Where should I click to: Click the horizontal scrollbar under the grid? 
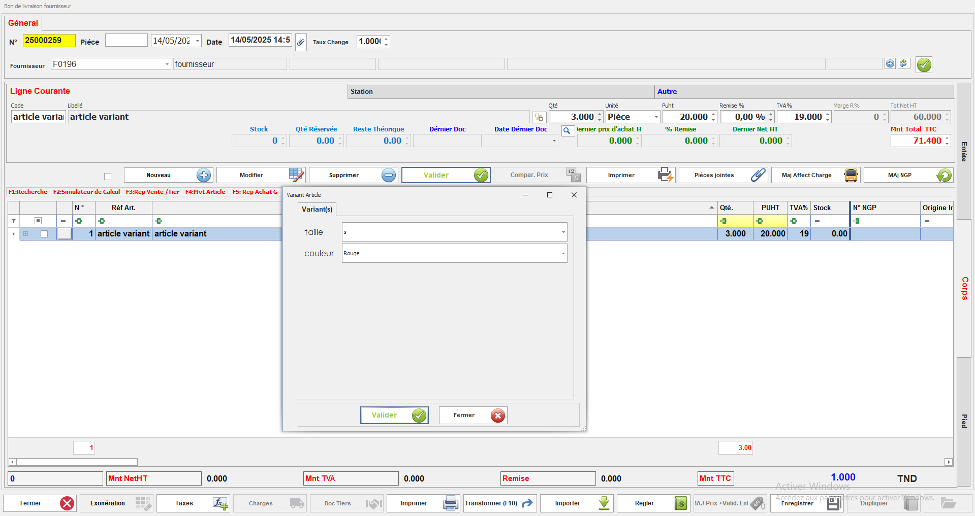point(77,462)
